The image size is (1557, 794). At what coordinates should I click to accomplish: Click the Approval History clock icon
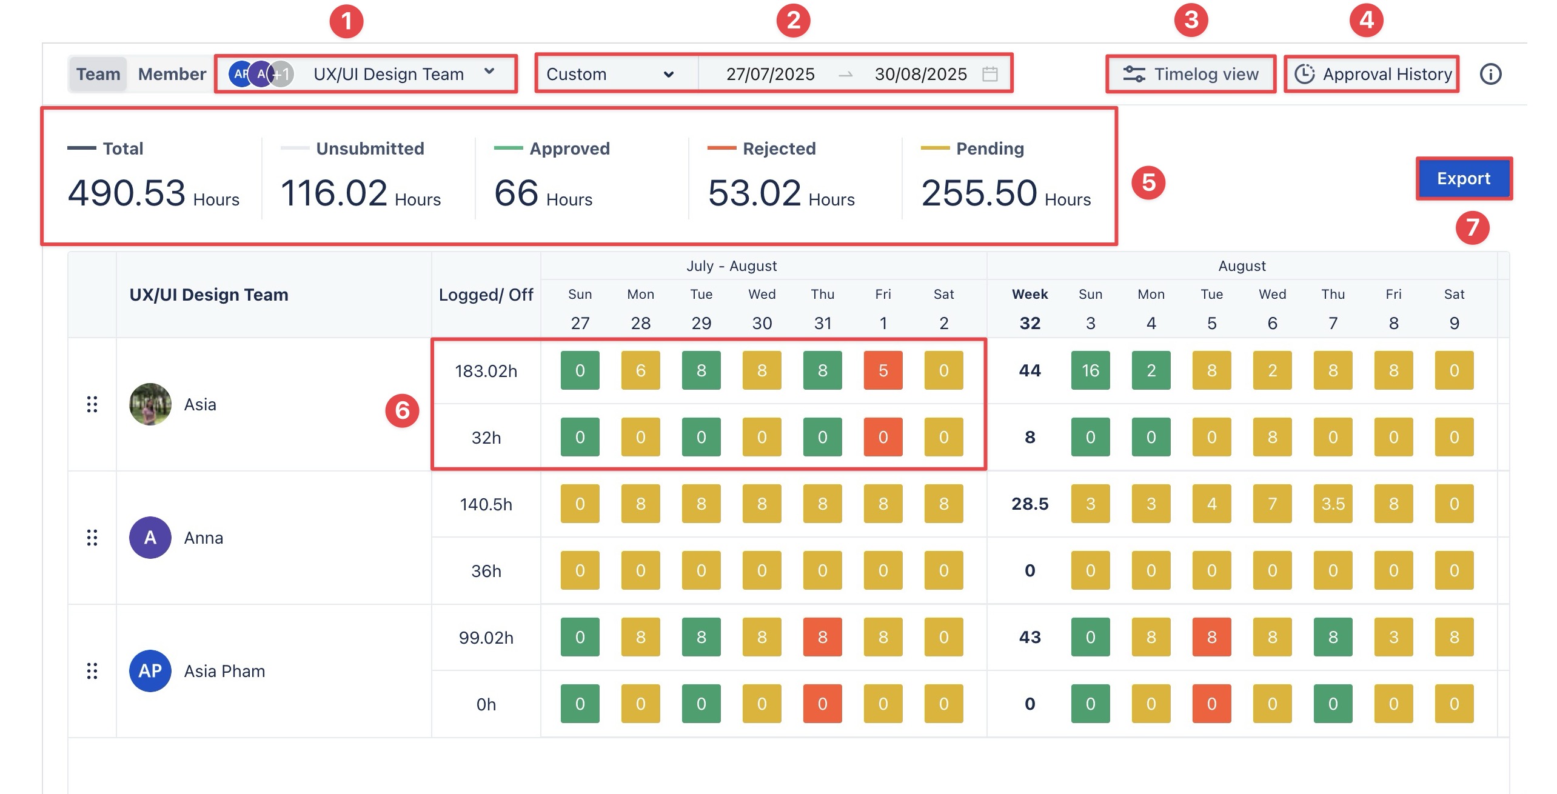[x=1304, y=74]
